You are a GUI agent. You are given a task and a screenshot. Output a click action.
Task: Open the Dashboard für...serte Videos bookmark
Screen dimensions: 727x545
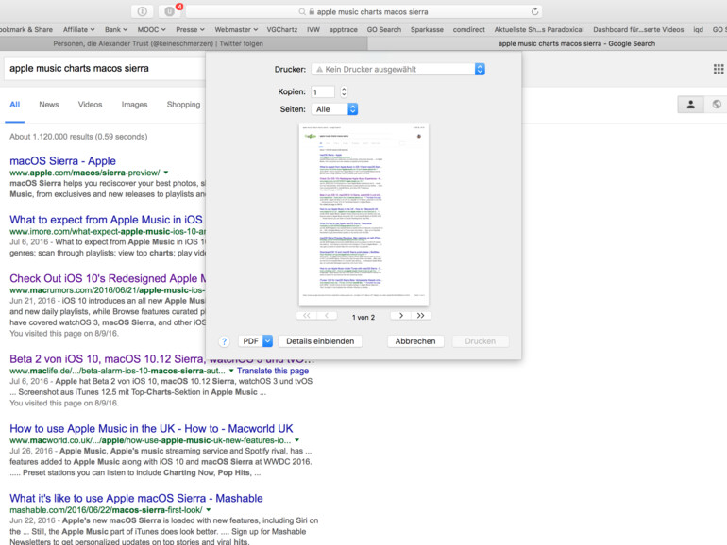638,29
